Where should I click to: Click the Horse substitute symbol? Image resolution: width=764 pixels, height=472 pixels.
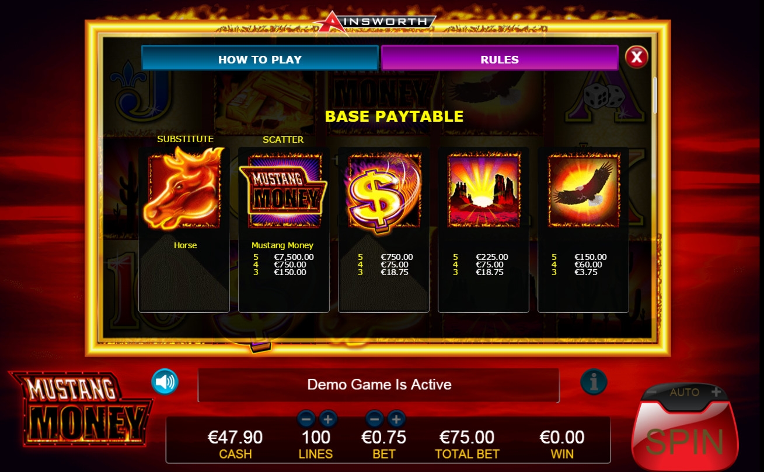pos(184,188)
